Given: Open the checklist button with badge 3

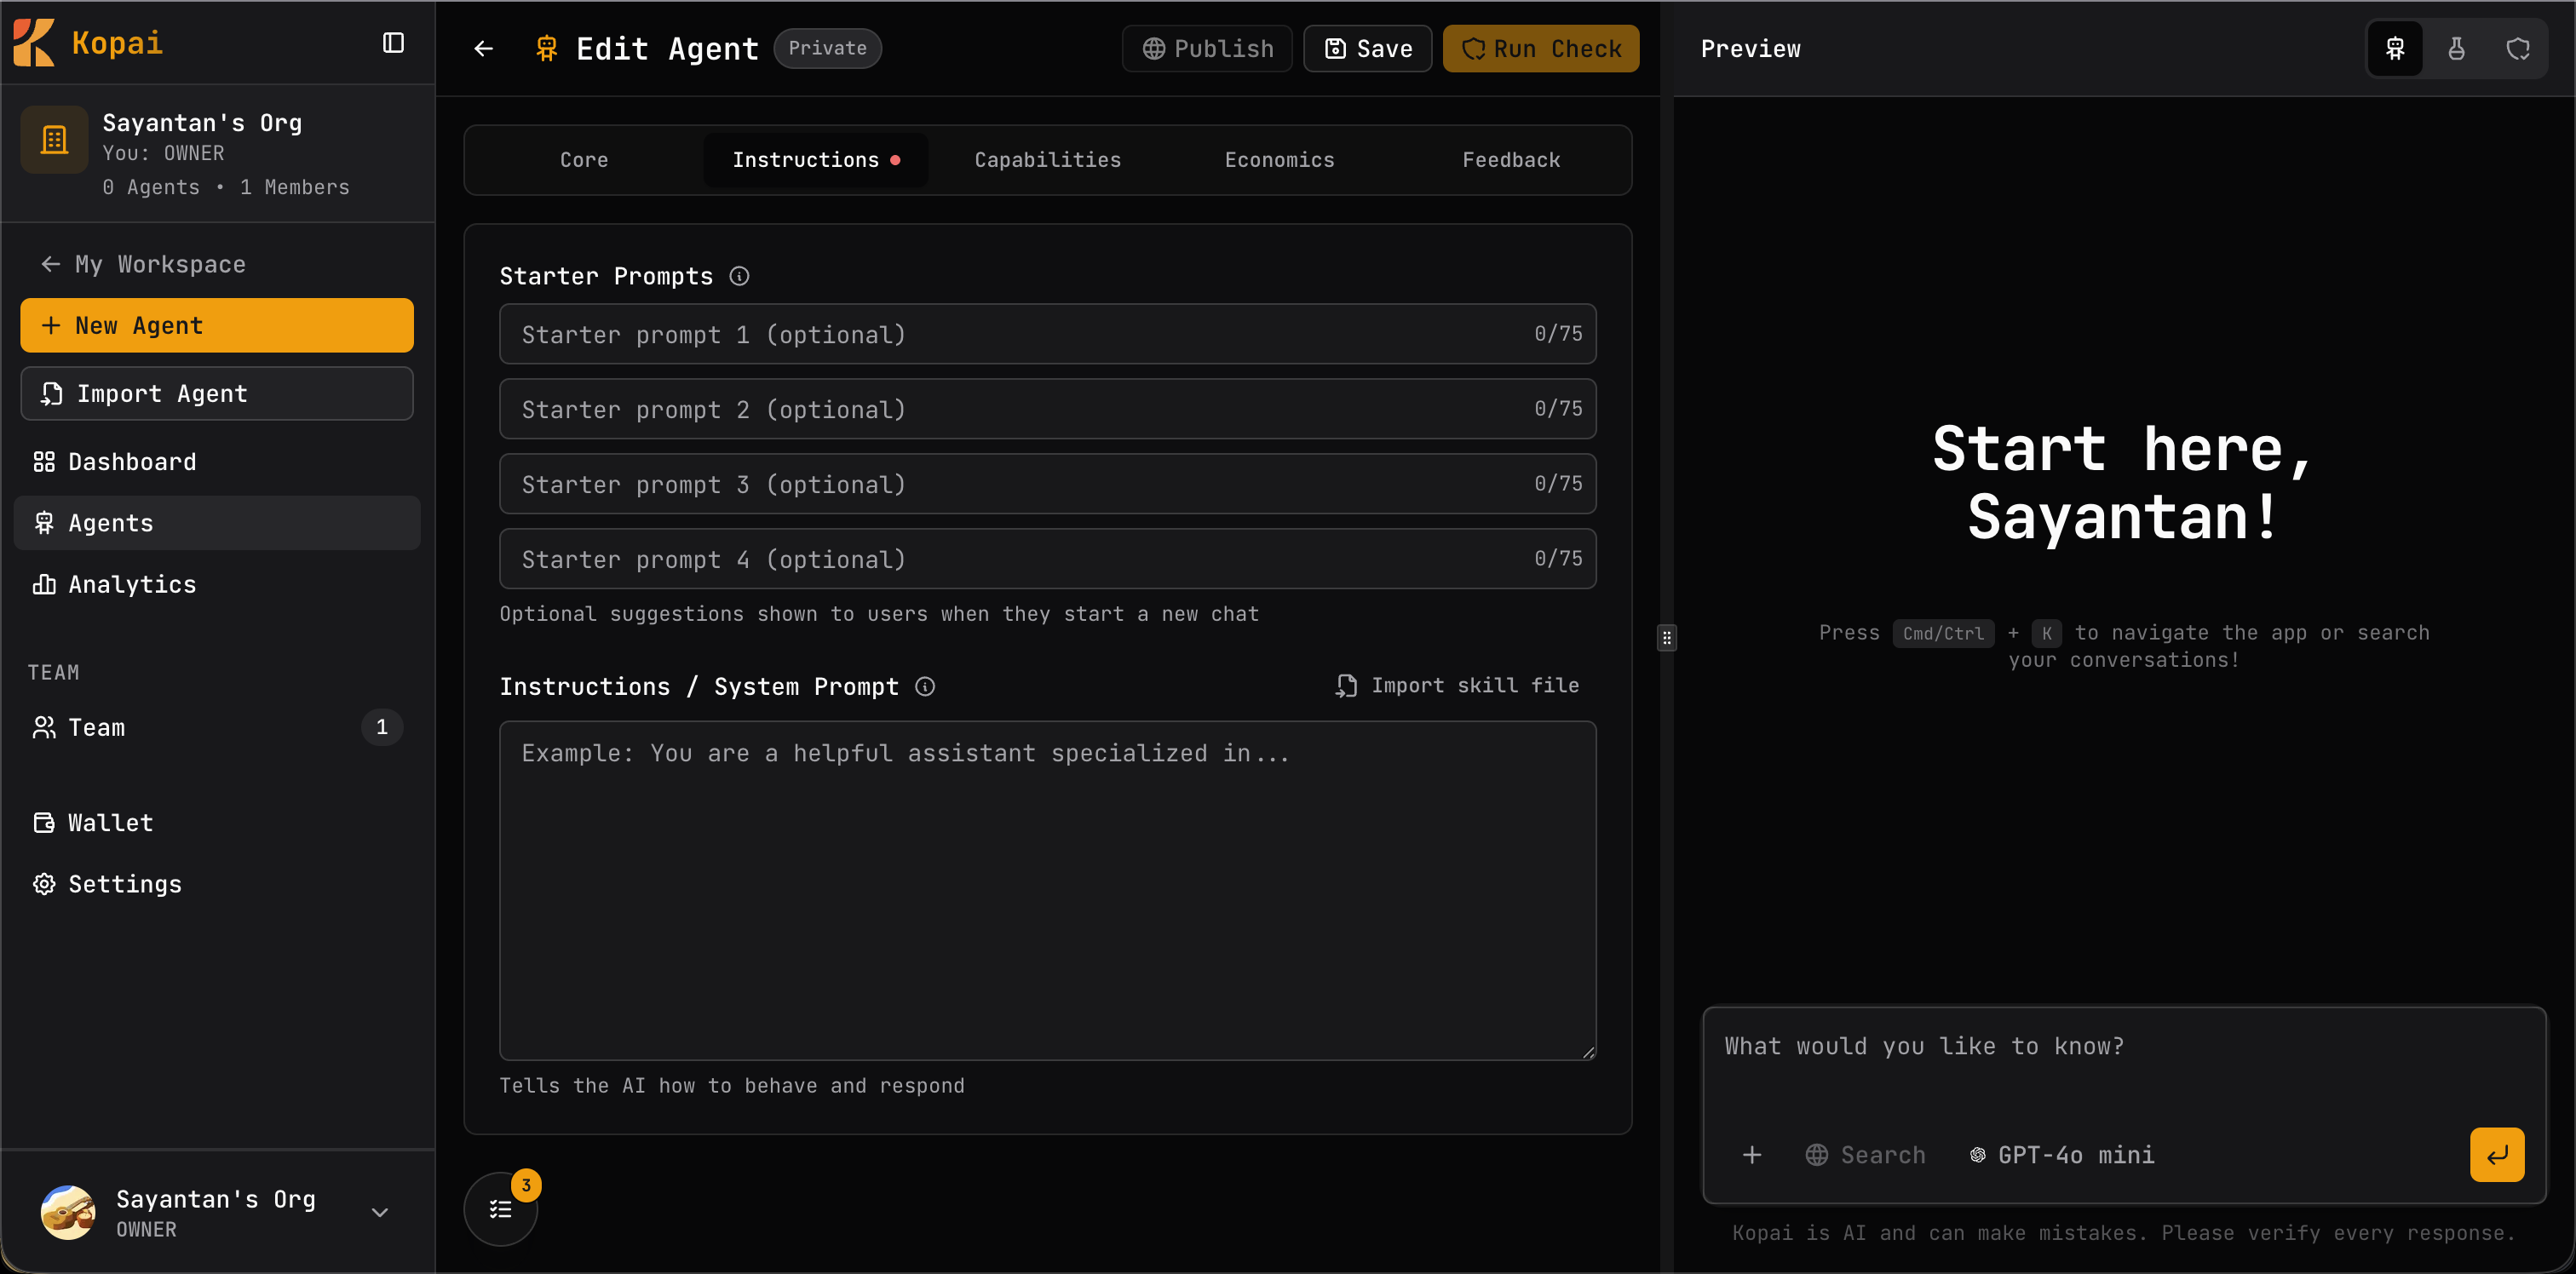Looking at the screenshot, I should (501, 1209).
